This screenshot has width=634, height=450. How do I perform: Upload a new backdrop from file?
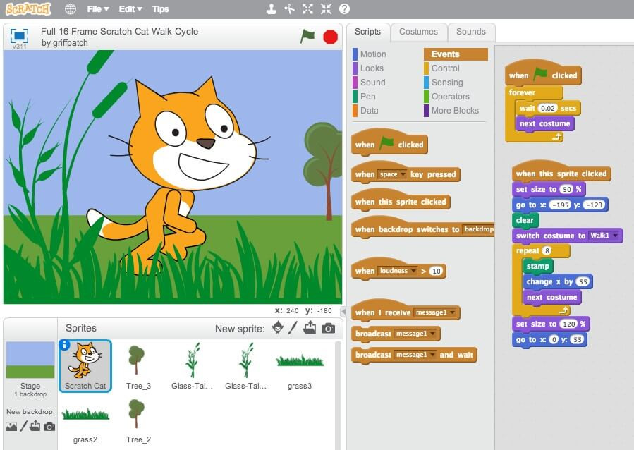click(35, 426)
